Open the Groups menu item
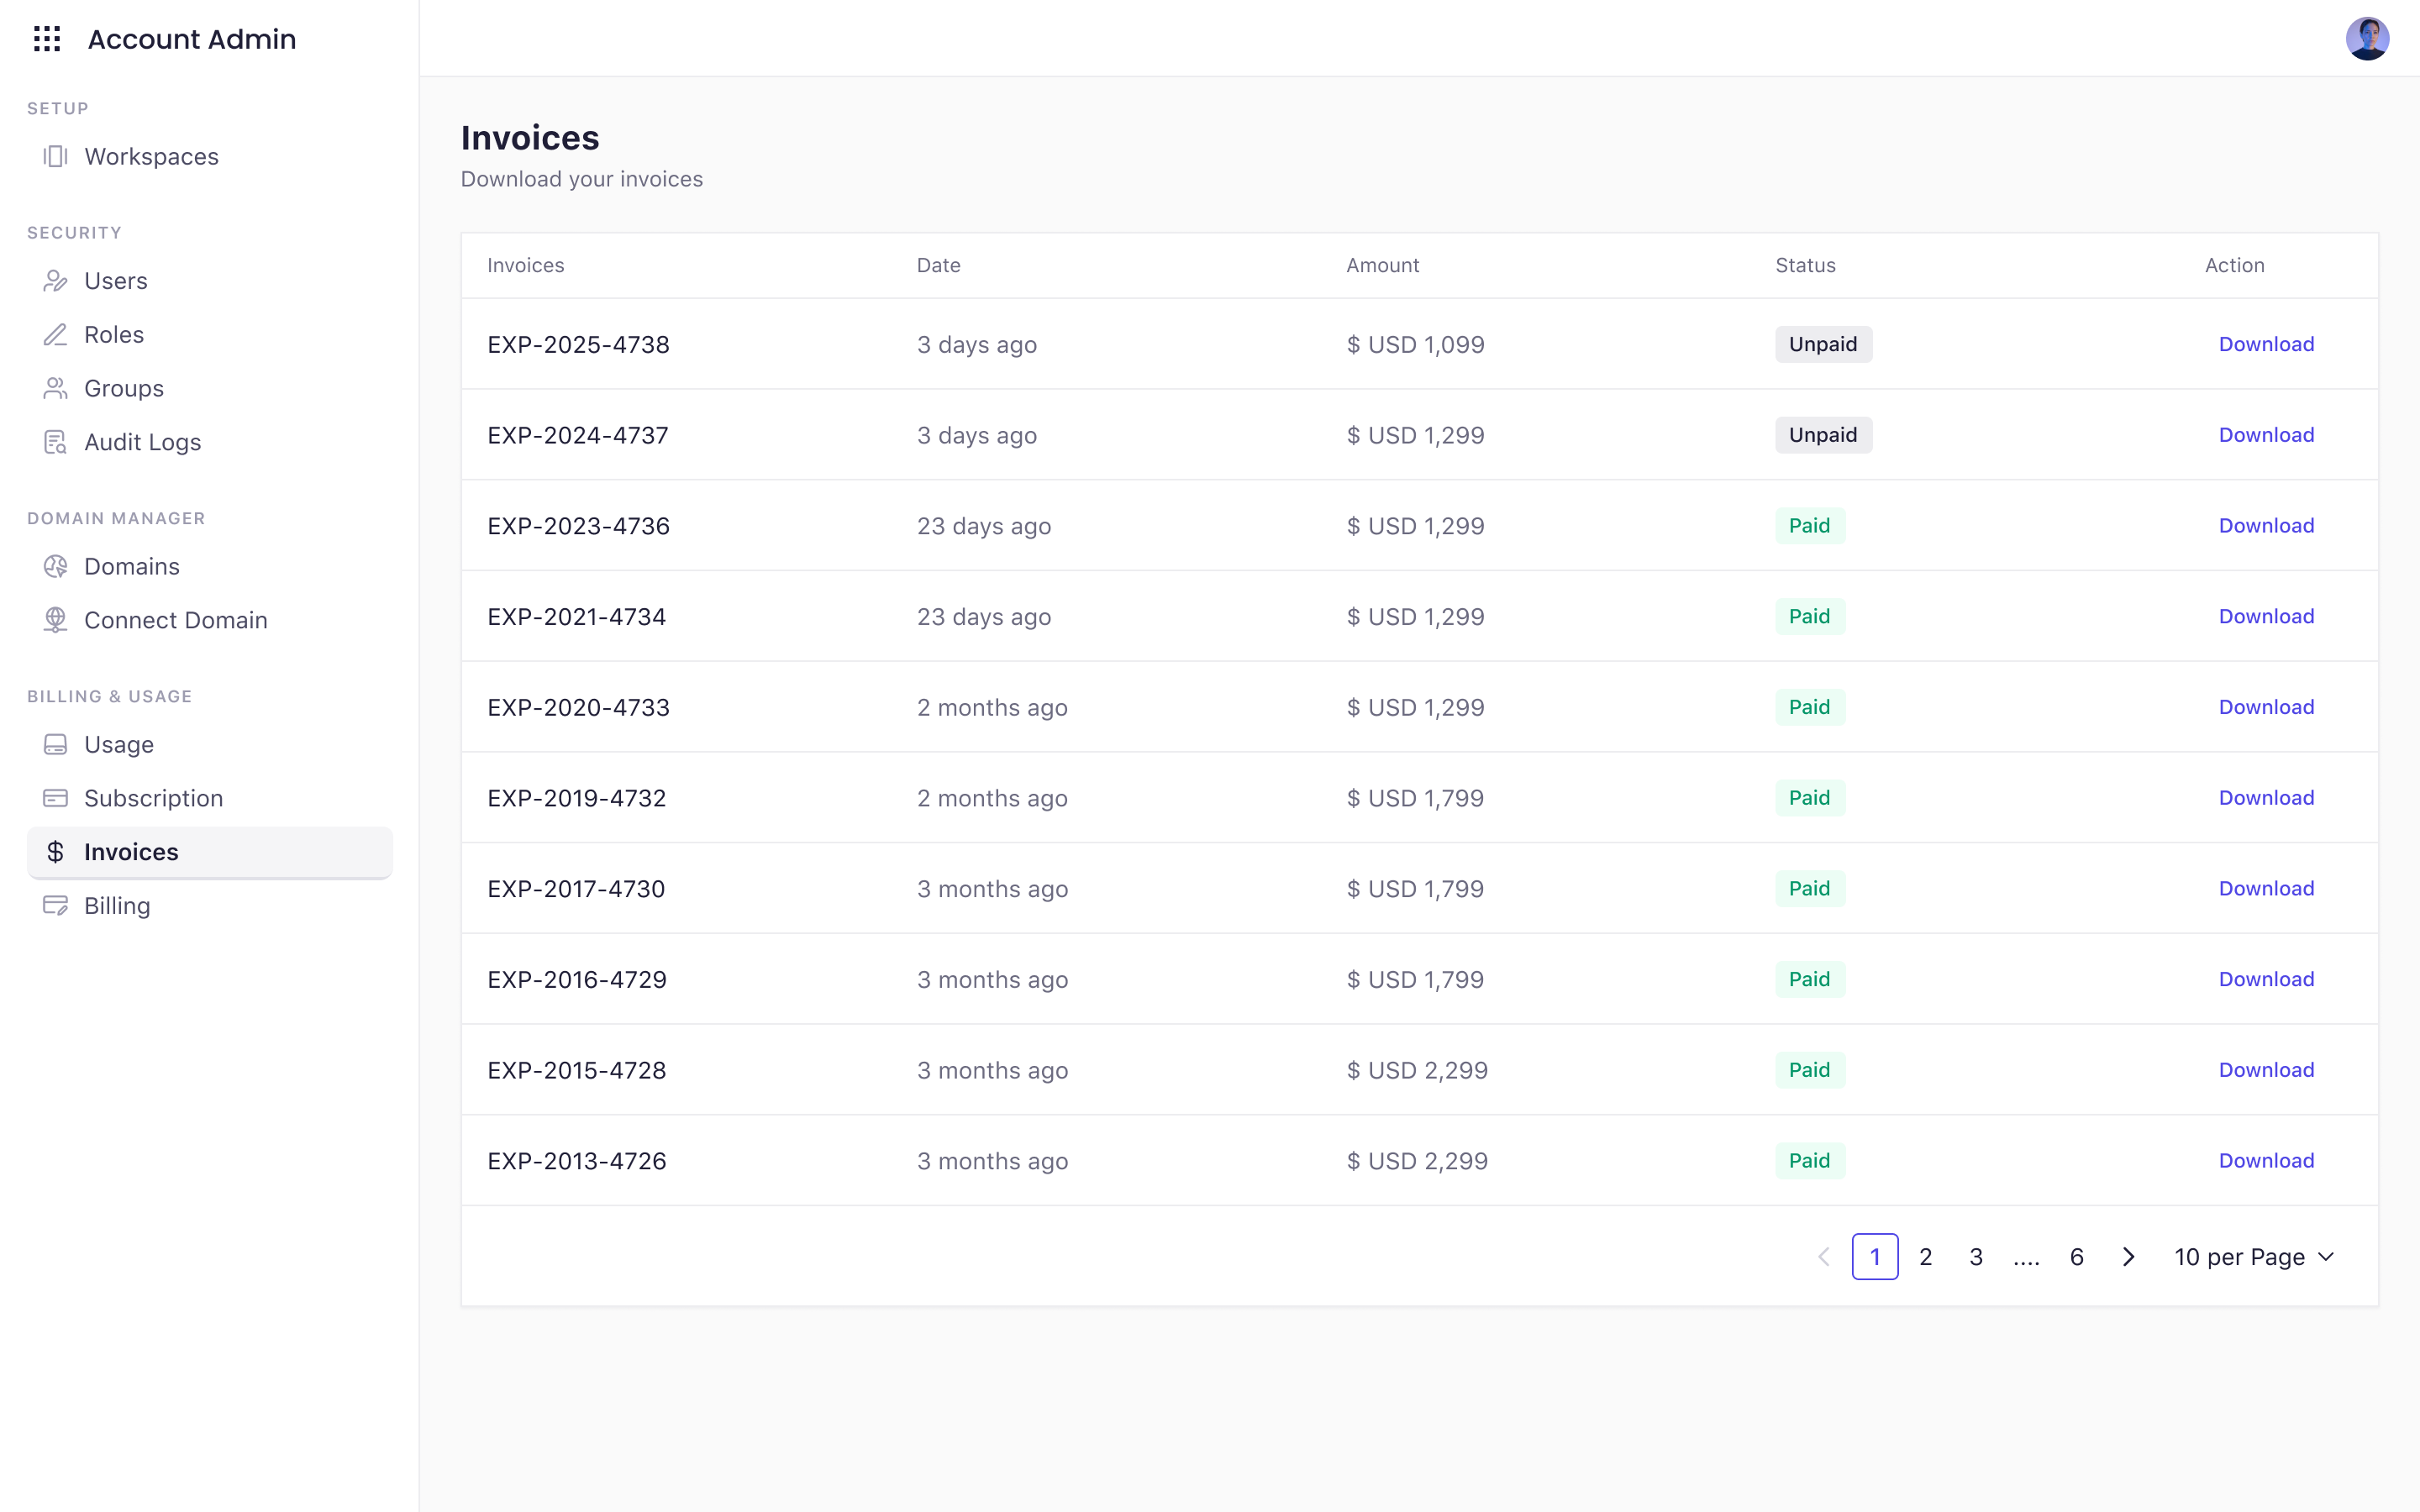 (x=123, y=388)
